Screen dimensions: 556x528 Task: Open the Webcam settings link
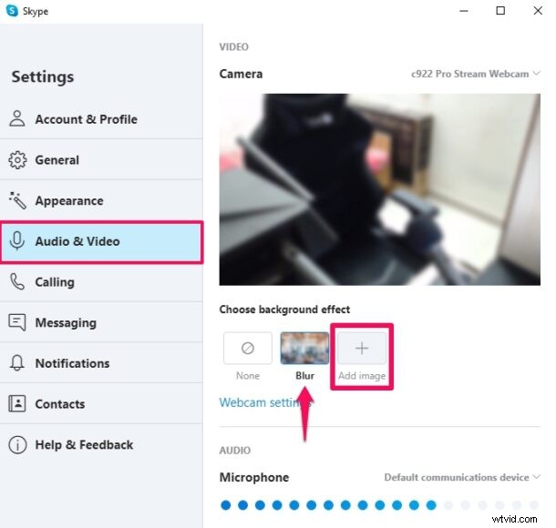(266, 402)
